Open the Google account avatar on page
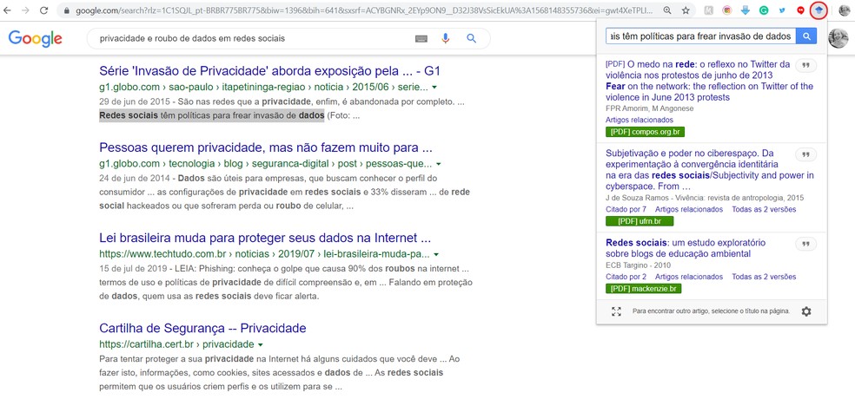855x399 pixels. [838, 38]
